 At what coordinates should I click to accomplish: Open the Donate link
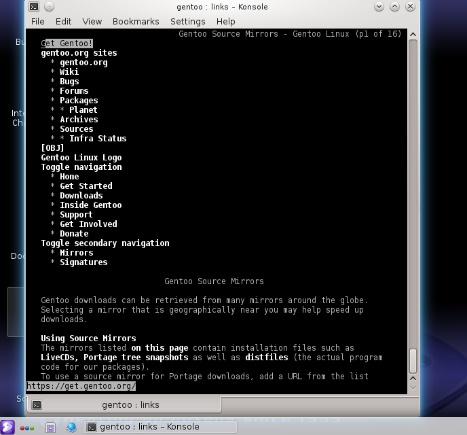74,234
